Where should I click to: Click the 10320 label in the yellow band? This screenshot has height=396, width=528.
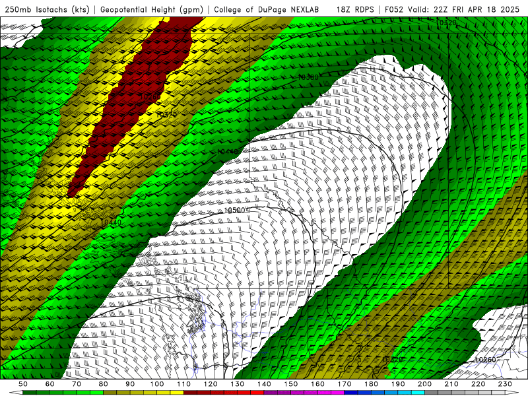click(x=166, y=115)
